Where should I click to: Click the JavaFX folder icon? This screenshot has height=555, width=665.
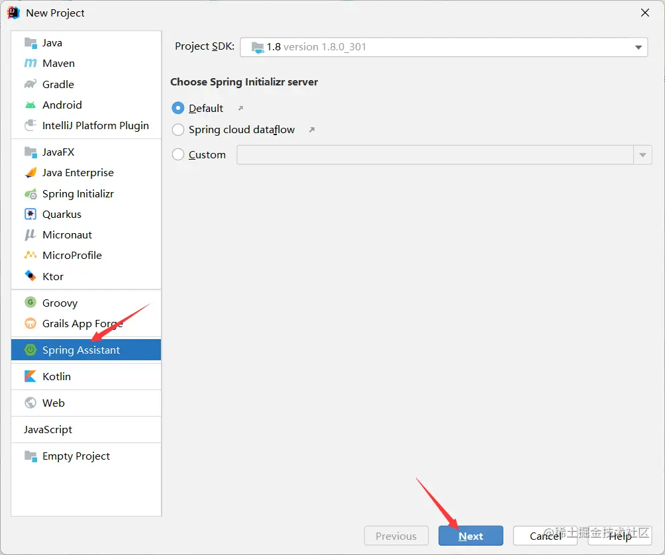(30, 152)
